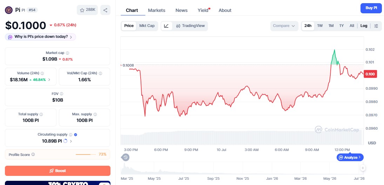The image size is (384, 185).
Task: Open the Compare dropdown
Action: [284, 26]
